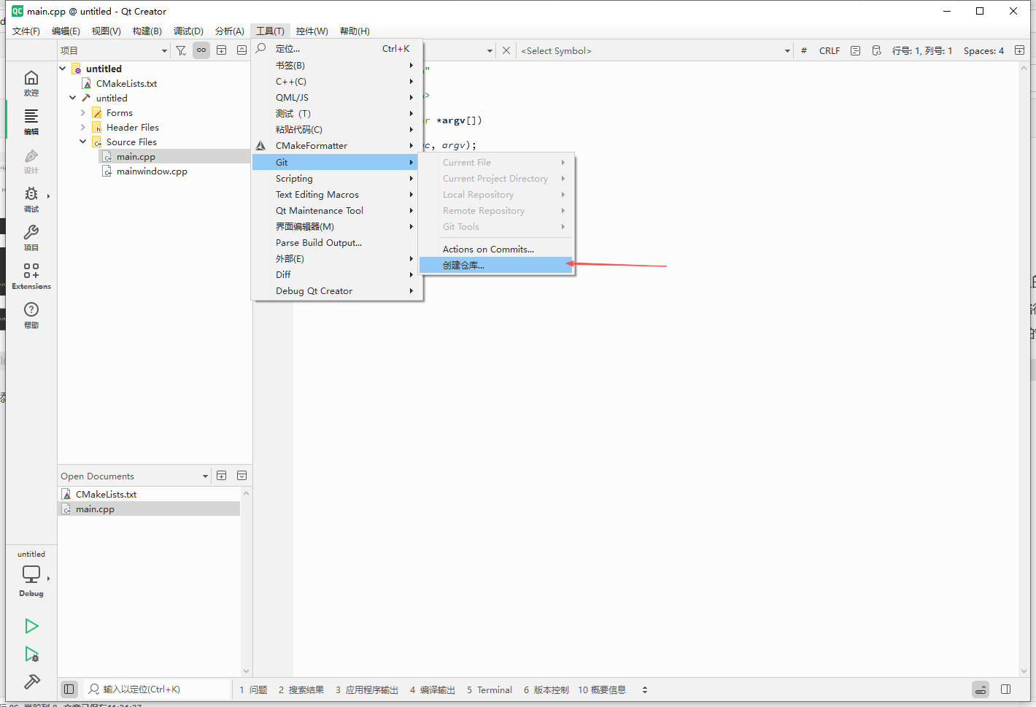This screenshot has height=707, width=1036.
Task: Split the Open Documents panel
Action: pos(221,476)
